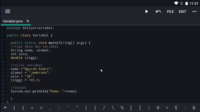Click the '//tipe data dan variabel' comment

click(34, 46)
